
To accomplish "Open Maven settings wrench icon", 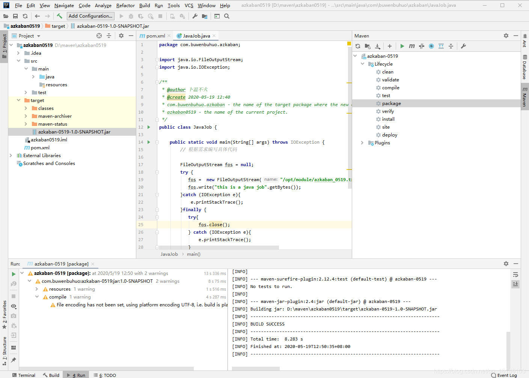I will [x=463, y=46].
